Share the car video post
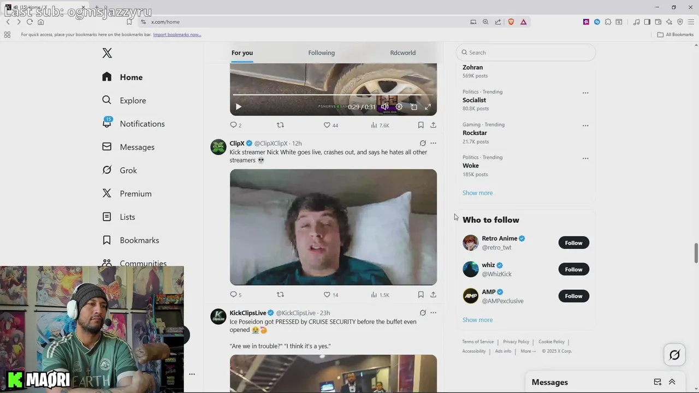The height and width of the screenshot is (393, 699). coord(433,125)
